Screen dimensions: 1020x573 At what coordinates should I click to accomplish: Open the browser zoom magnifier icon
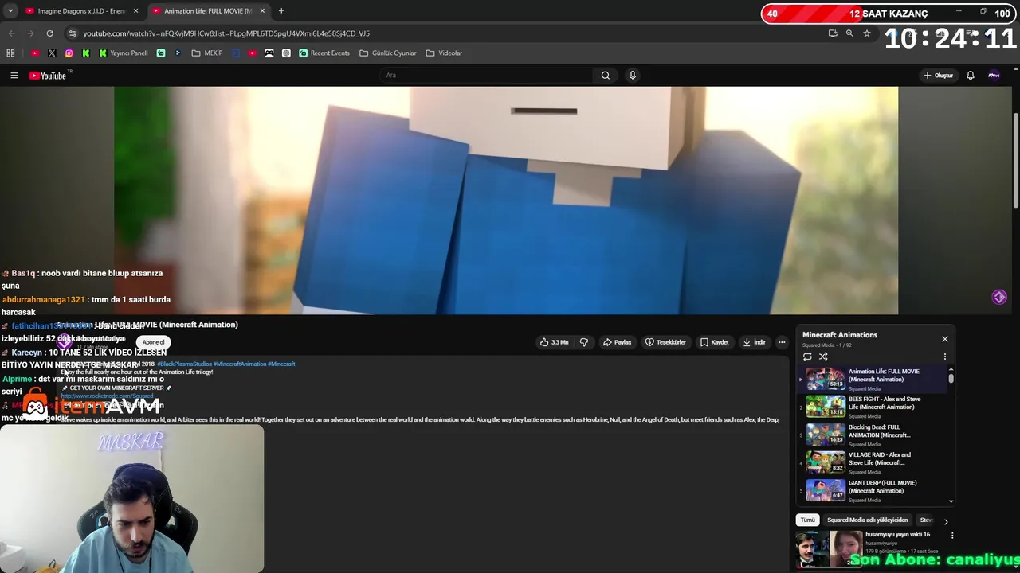(849, 33)
